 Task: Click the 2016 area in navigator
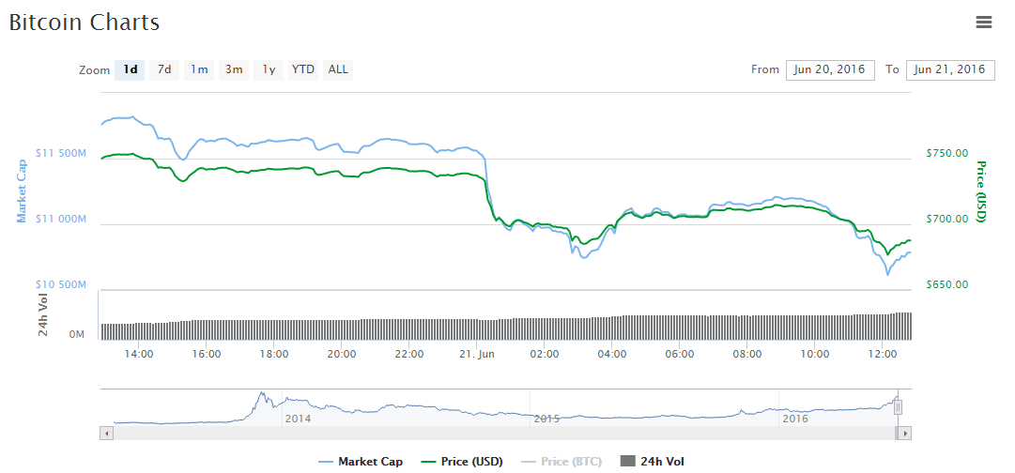click(795, 419)
